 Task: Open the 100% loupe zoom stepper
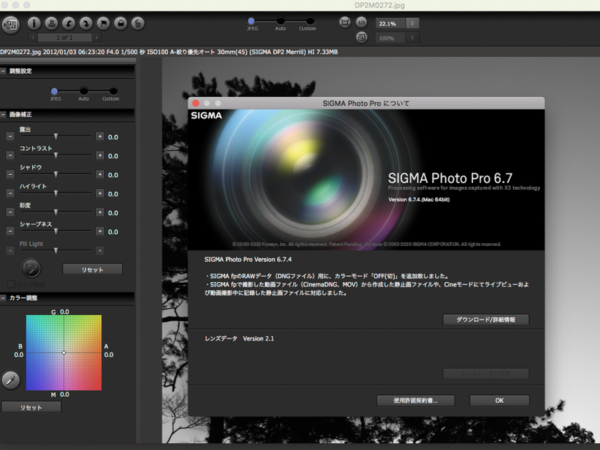click(x=412, y=38)
